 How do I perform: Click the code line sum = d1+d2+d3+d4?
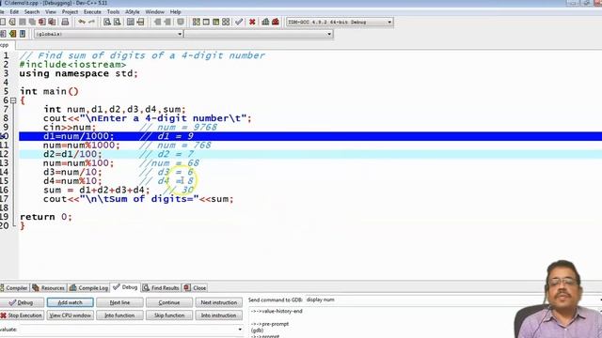[x=96, y=190]
